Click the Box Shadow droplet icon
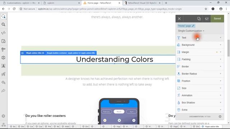This screenshot has width=230, height=129. point(179,102)
